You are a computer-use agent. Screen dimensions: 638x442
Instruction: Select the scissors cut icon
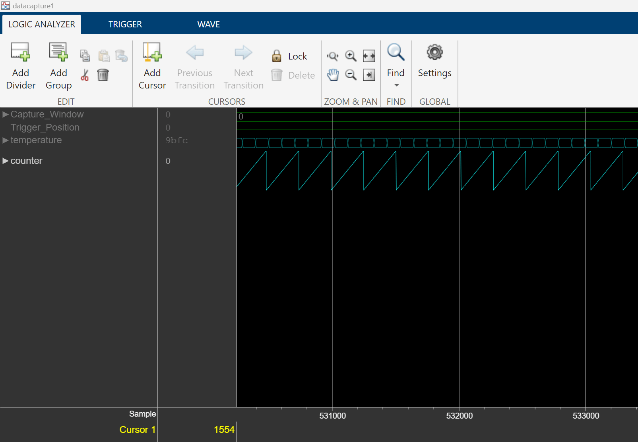coord(85,75)
